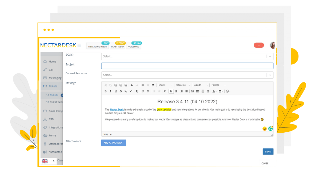Open the Обычное format dropdown
This screenshot has width=320, height=172.
click(183, 85)
